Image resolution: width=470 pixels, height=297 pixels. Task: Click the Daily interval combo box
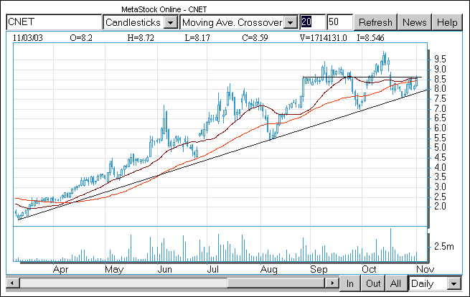pos(435,283)
